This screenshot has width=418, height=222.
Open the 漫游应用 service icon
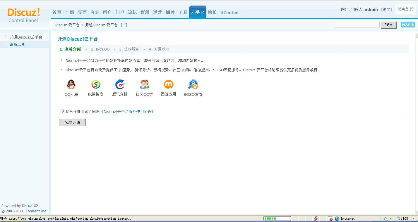click(168, 85)
